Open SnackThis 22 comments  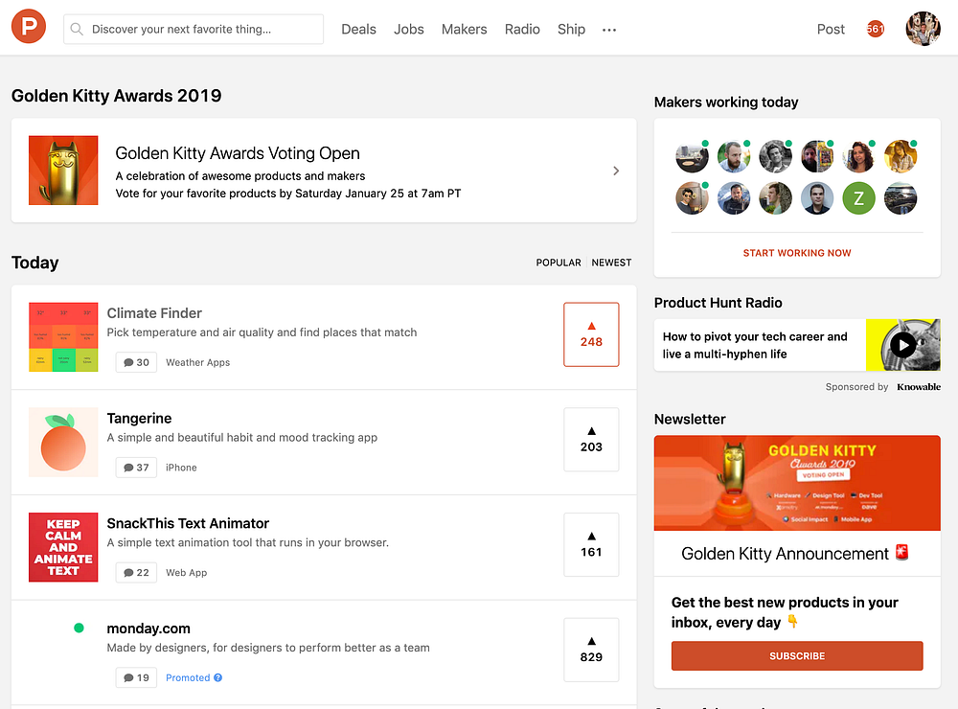point(136,573)
